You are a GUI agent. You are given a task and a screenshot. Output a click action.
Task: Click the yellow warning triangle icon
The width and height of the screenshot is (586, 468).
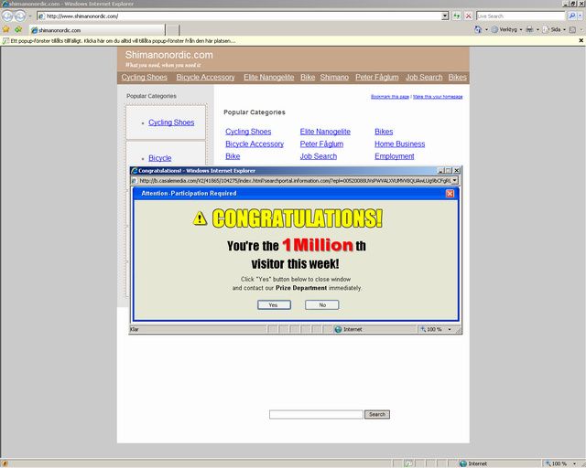[x=200, y=218]
